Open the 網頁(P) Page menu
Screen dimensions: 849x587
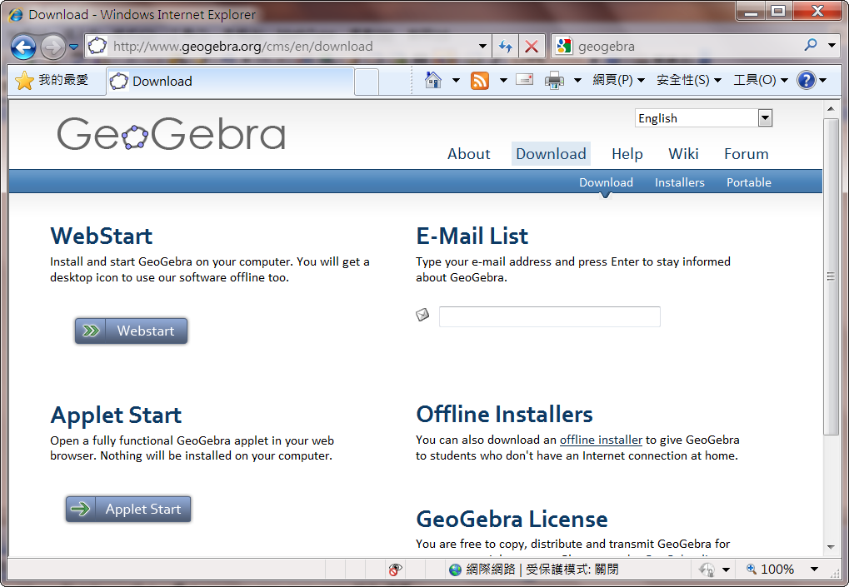click(x=618, y=81)
